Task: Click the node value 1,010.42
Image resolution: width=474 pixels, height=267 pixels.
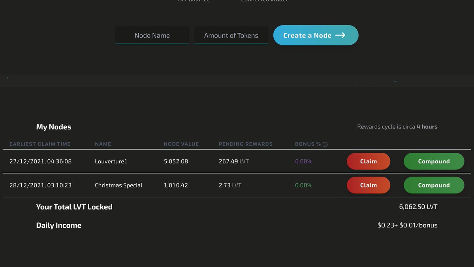Action: pos(176,185)
